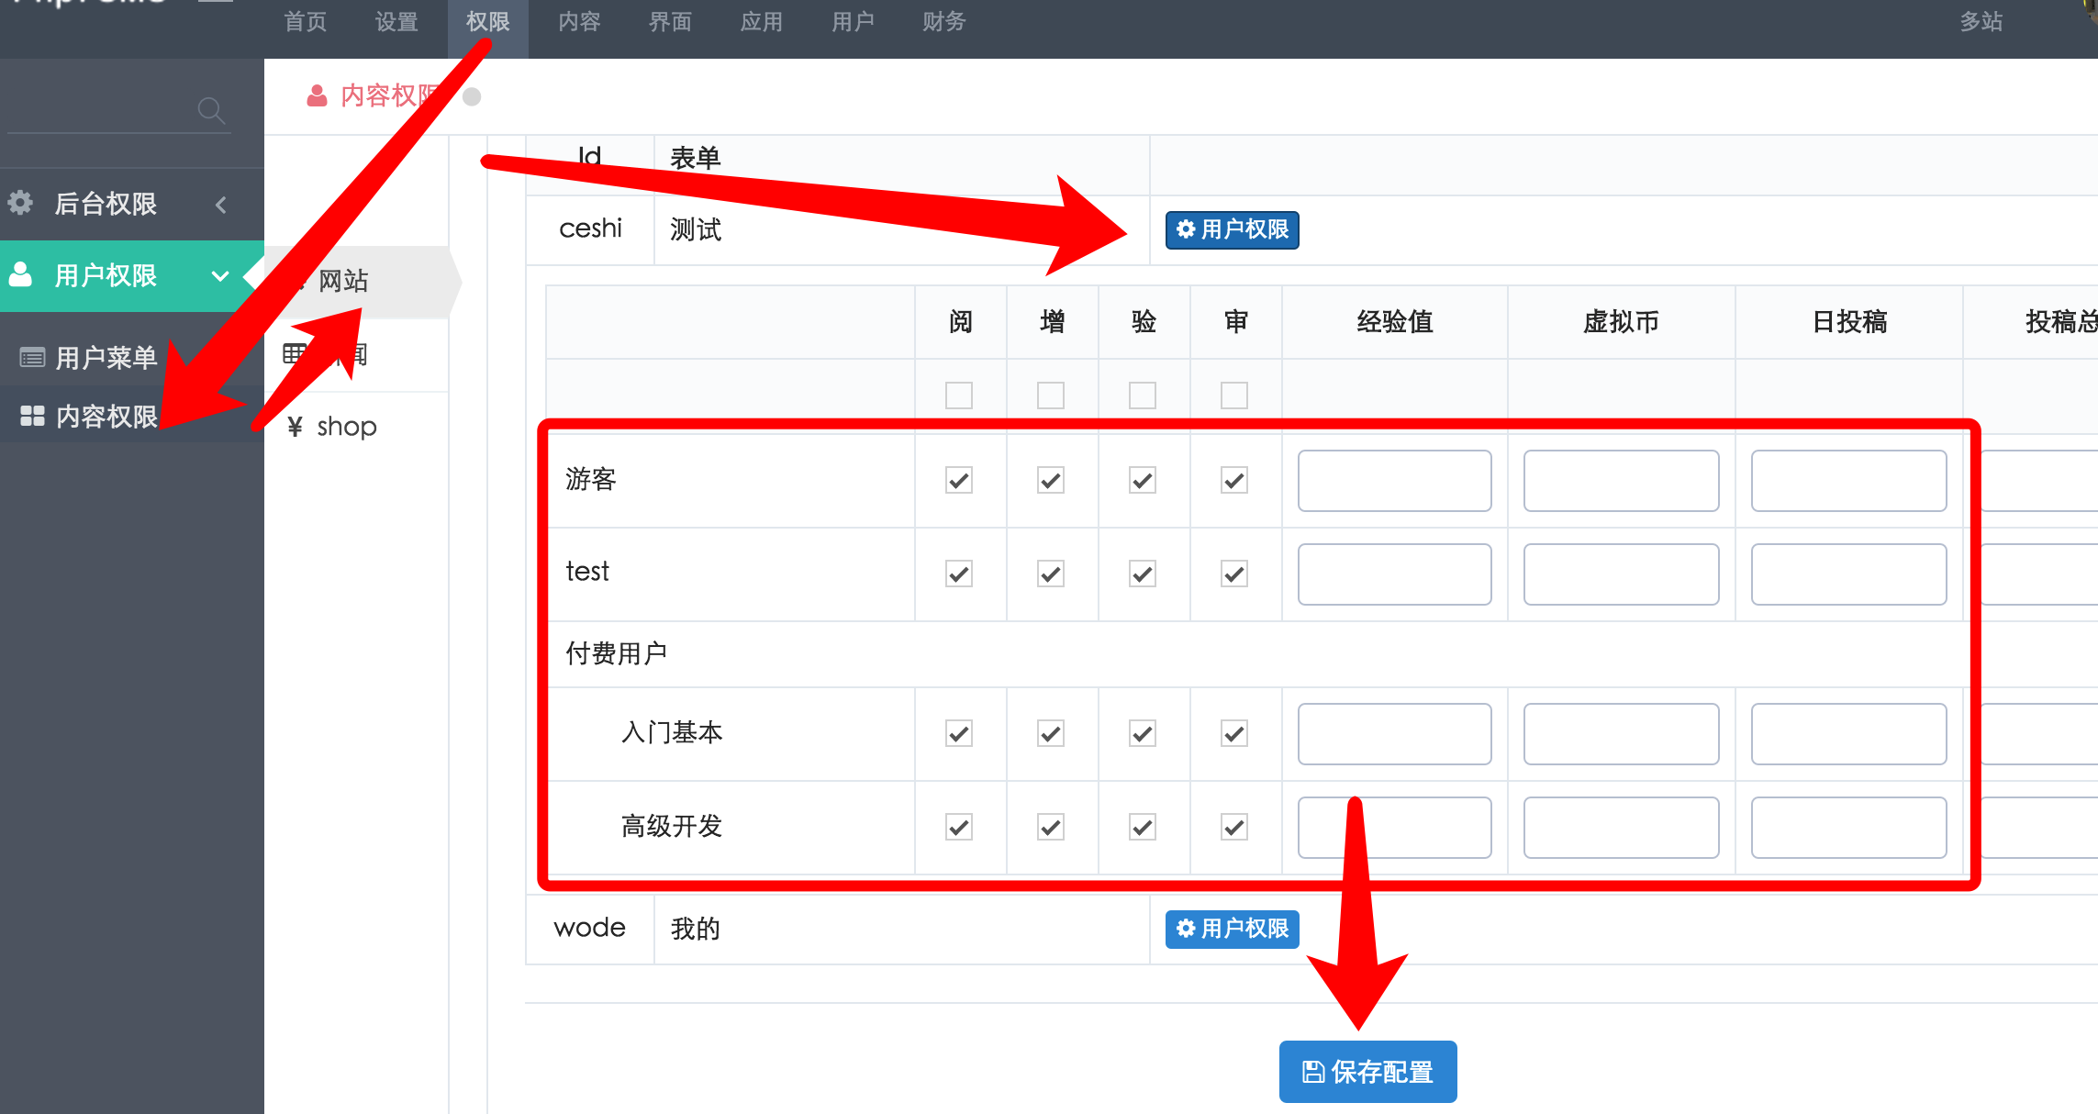Click the person icon in 内容权限 breadcrumb

pyautogui.click(x=317, y=95)
